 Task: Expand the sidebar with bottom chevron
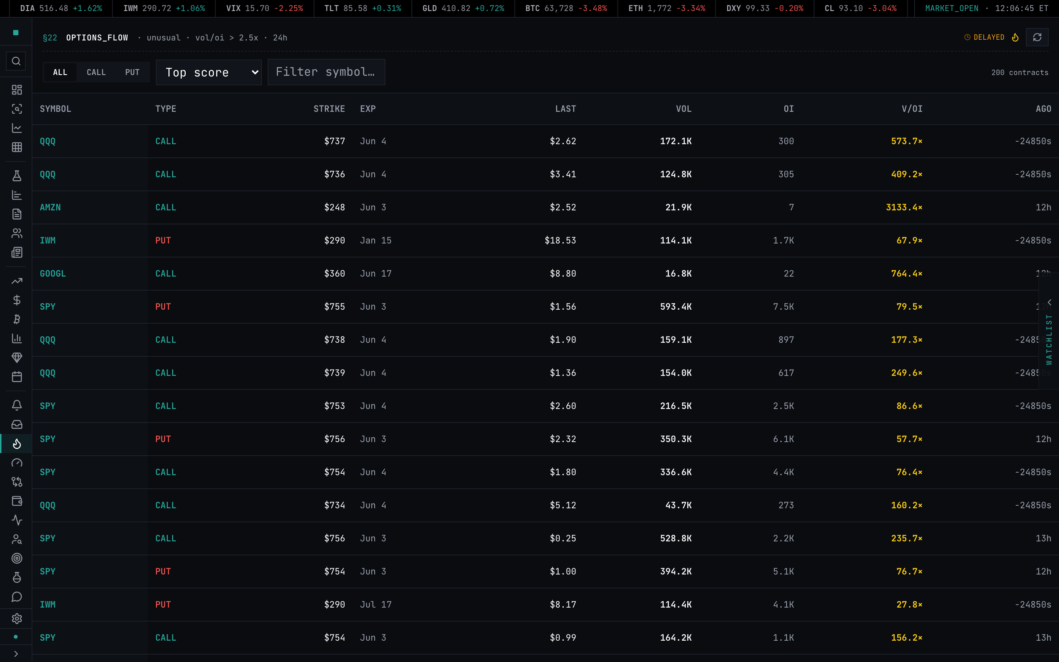pyautogui.click(x=16, y=654)
